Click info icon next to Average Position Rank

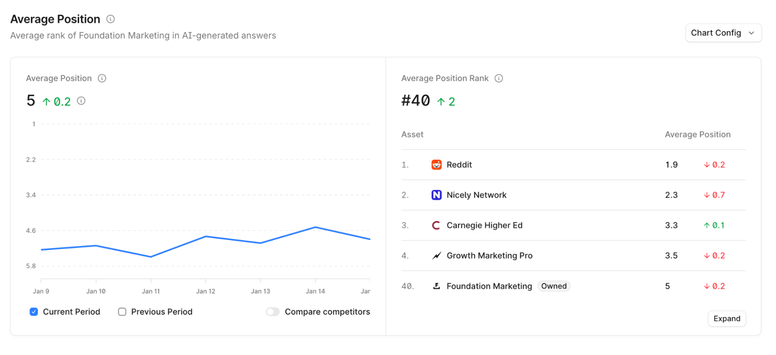(x=499, y=78)
